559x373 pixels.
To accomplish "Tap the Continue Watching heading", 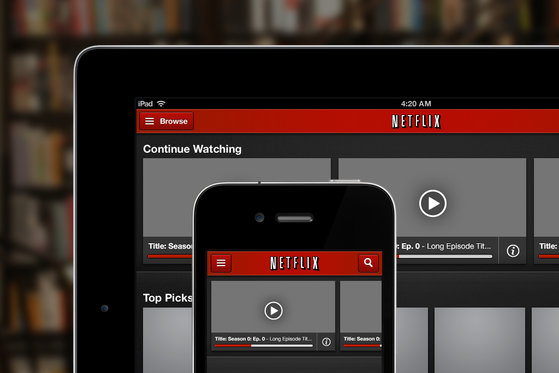I will coord(192,149).
